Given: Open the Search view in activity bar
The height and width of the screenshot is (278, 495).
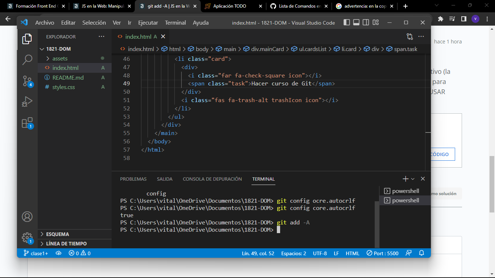Looking at the screenshot, I should pyautogui.click(x=27, y=60).
